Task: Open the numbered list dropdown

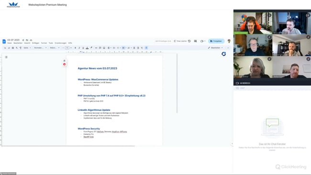Action: point(129,48)
